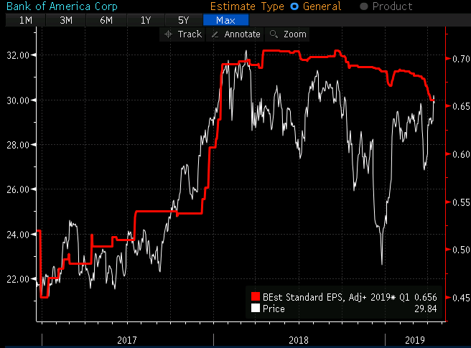
Task: Click the 26.00 left axis label
Action: click(18, 189)
